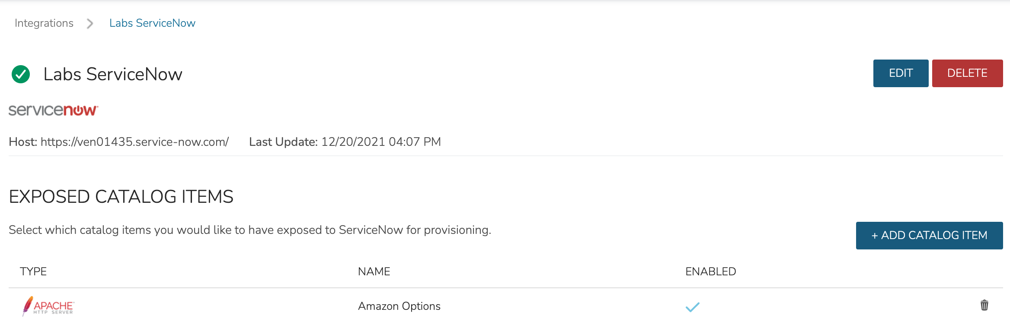Click the Apache HTTP Server type icon
Viewport: 1010px width, 334px height.
[x=48, y=306]
